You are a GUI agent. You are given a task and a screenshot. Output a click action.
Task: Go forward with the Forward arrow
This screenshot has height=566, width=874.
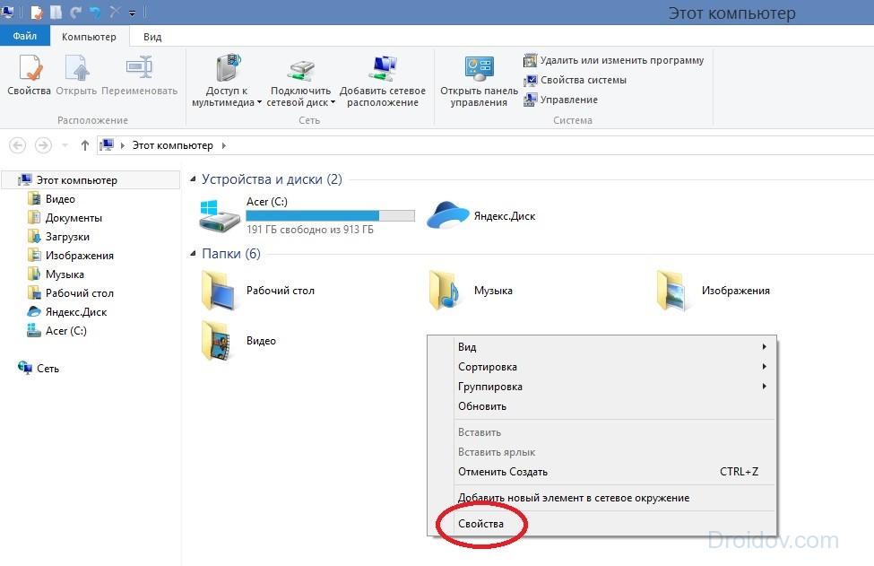coord(43,145)
